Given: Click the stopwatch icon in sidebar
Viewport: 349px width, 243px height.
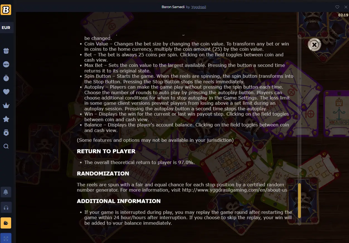Looking at the screenshot, I should pos(6,78).
